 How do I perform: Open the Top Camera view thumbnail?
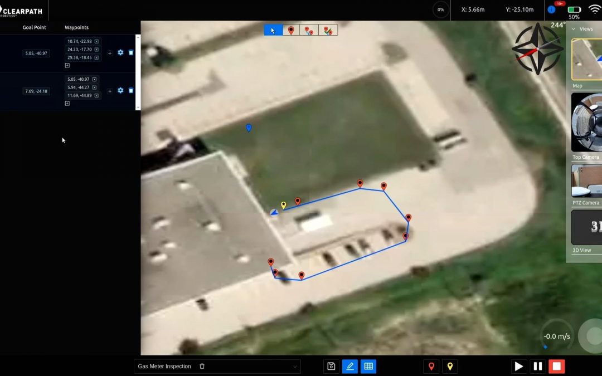(586, 123)
